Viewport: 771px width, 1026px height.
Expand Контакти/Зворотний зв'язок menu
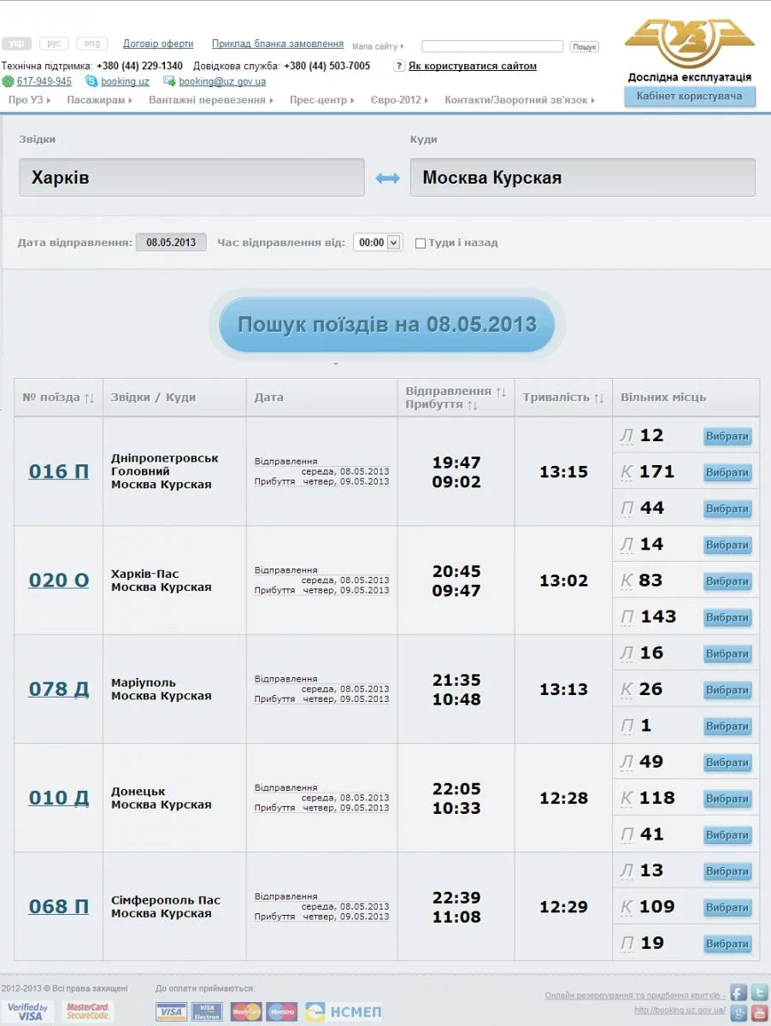click(x=521, y=100)
